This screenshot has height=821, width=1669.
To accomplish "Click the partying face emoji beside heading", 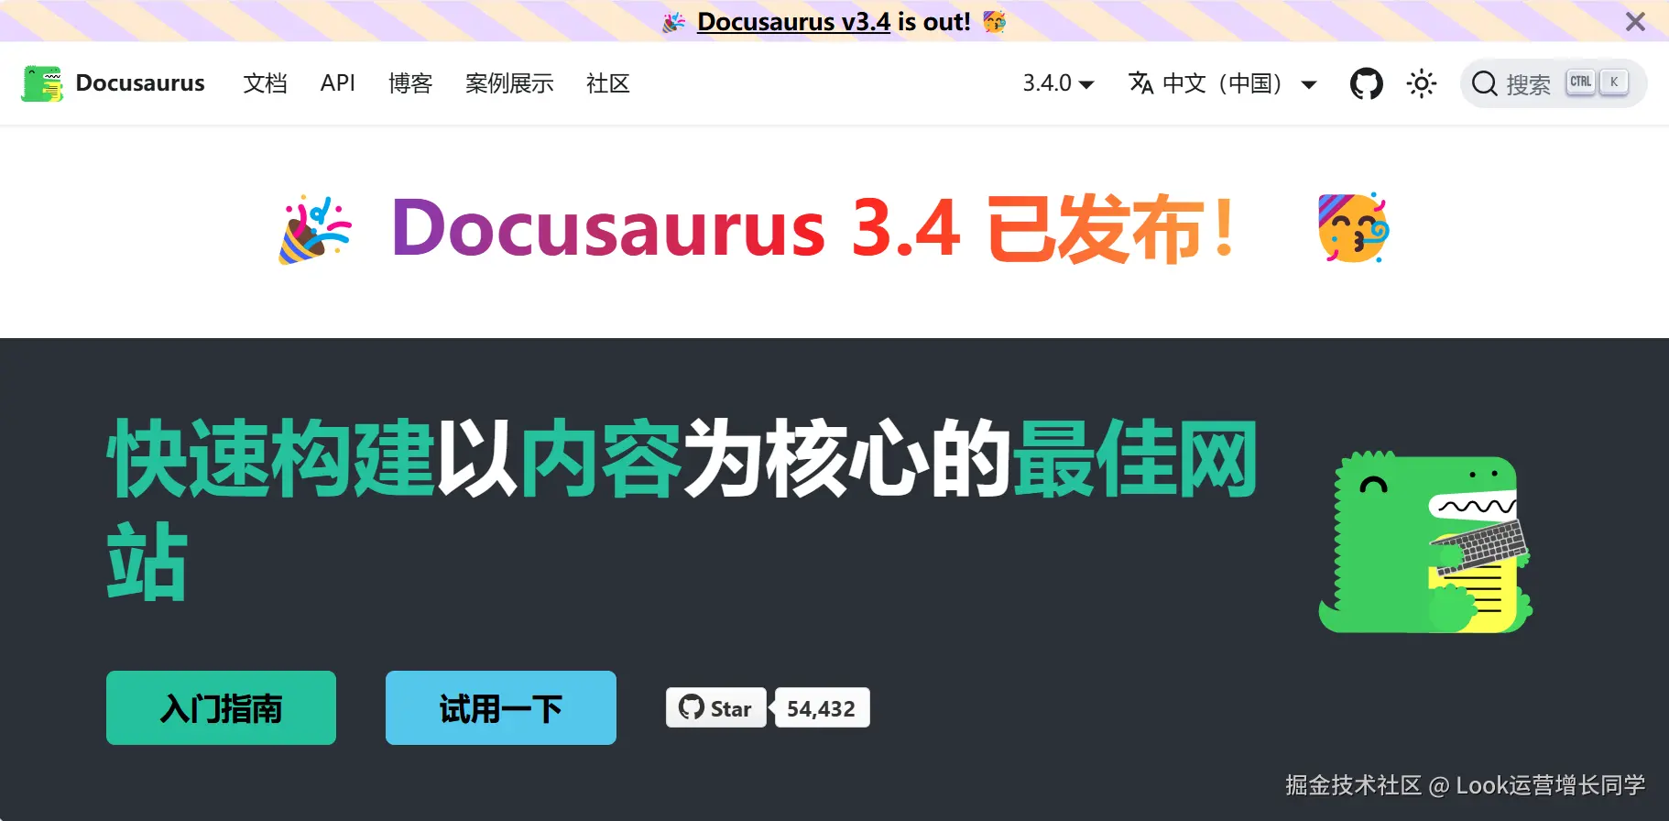I will coord(1354,228).
